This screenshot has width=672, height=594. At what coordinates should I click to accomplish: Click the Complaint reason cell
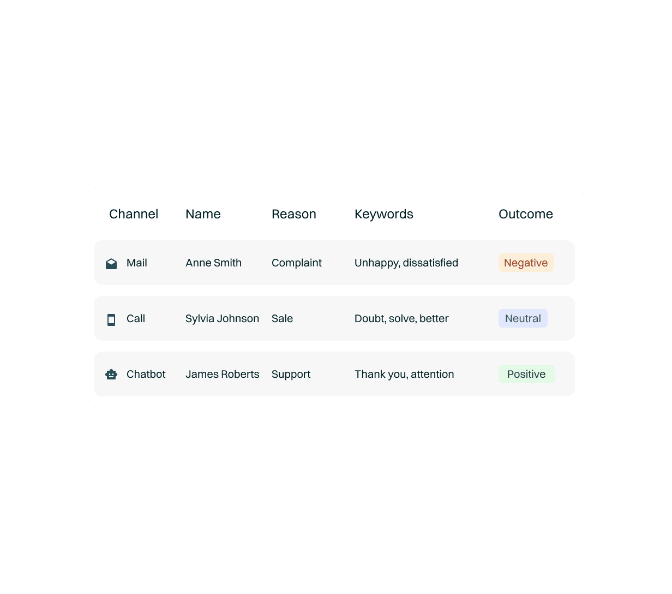pyautogui.click(x=297, y=263)
